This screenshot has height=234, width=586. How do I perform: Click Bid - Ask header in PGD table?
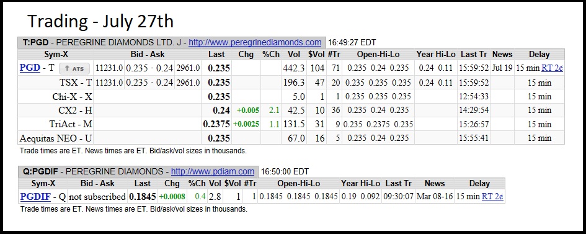click(x=148, y=55)
